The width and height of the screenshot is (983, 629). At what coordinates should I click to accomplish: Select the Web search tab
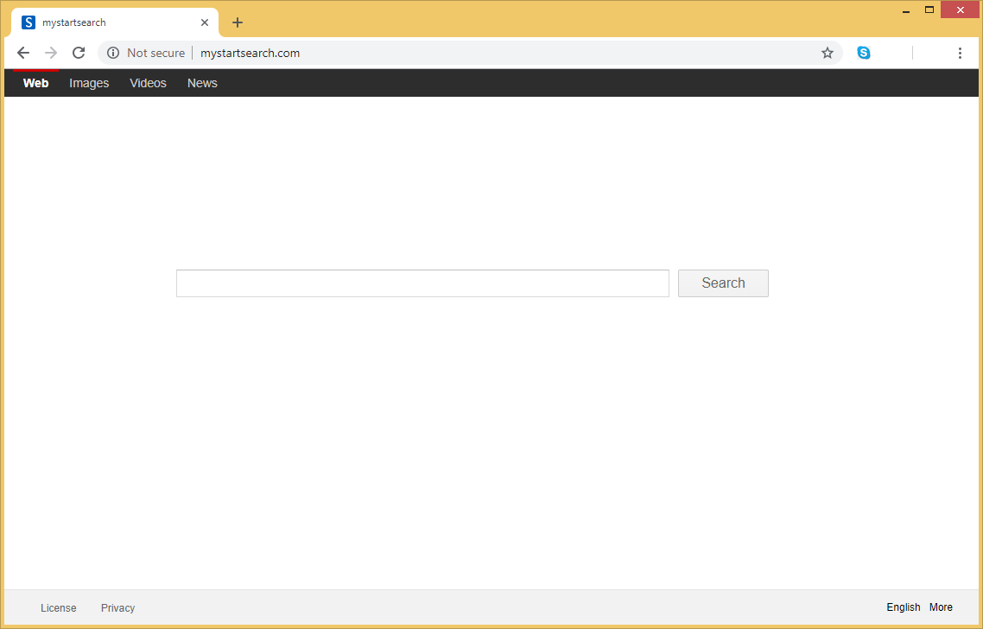(35, 83)
